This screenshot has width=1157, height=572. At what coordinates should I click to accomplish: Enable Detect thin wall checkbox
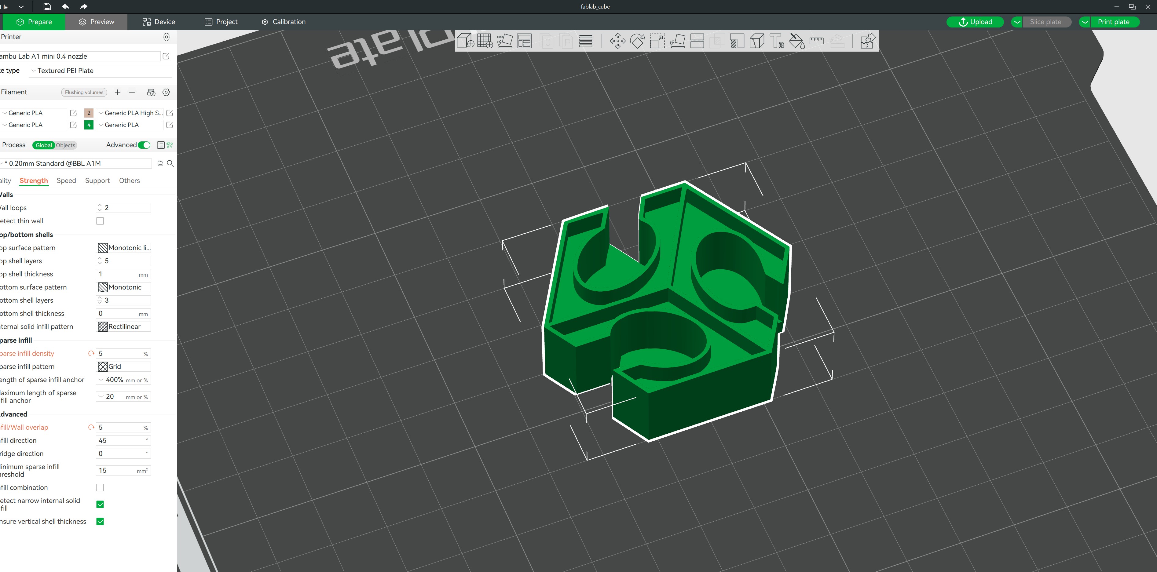(x=100, y=221)
